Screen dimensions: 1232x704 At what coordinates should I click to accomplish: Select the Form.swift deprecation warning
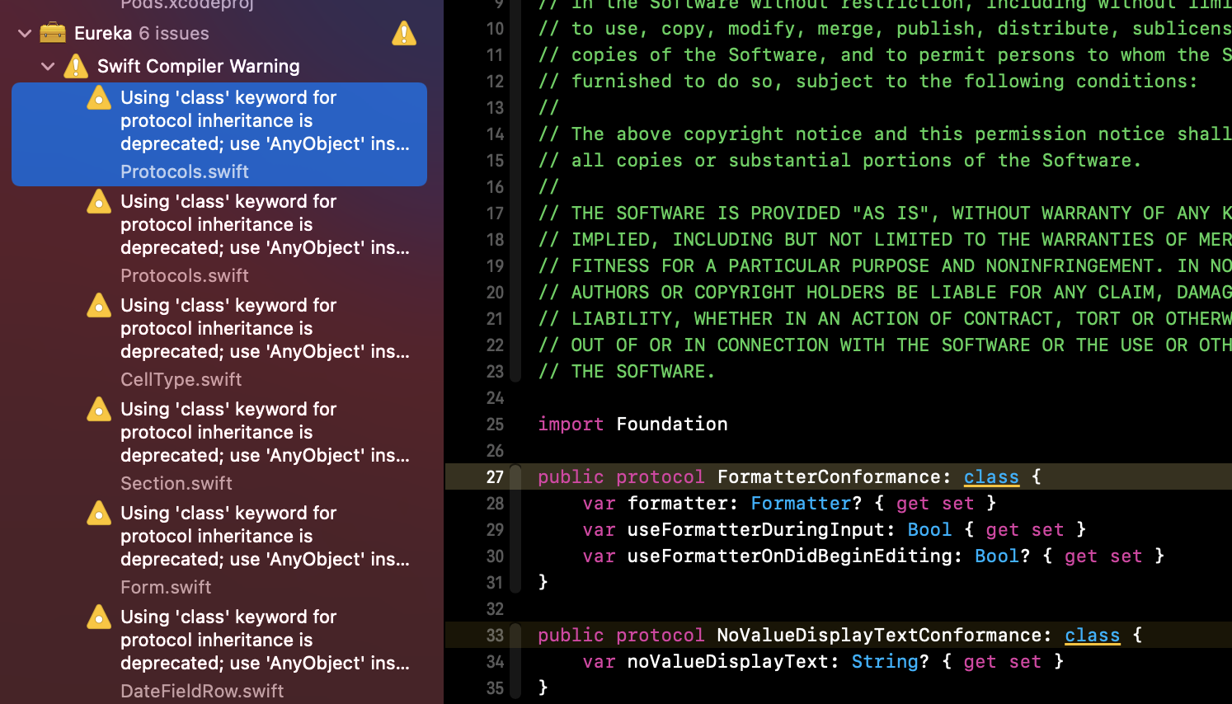(x=247, y=536)
